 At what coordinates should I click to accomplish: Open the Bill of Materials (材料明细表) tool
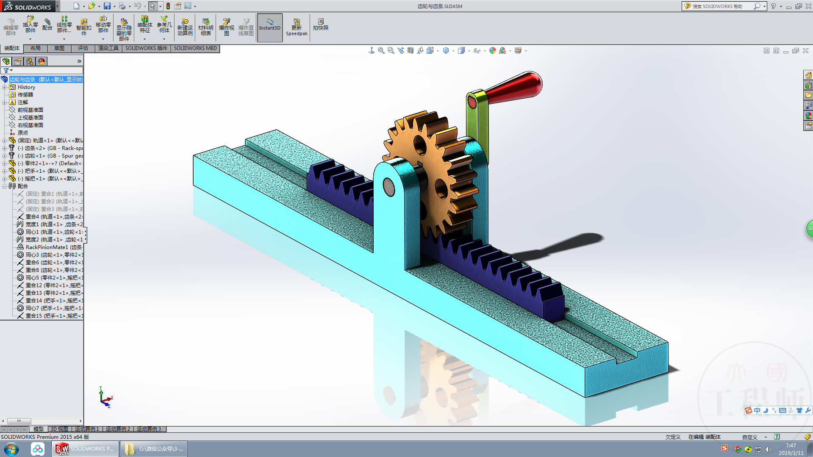point(206,27)
